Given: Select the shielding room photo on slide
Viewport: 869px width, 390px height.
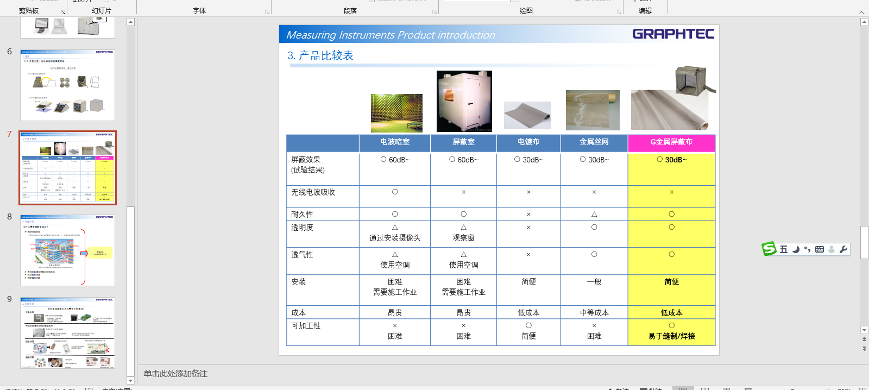Looking at the screenshot, I should tap(464, 101).
